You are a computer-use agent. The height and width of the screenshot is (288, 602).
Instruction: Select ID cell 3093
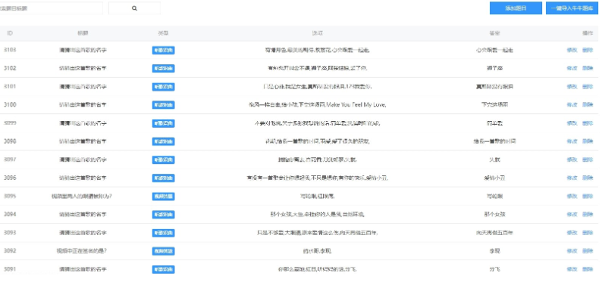click(x=10, y=233)
